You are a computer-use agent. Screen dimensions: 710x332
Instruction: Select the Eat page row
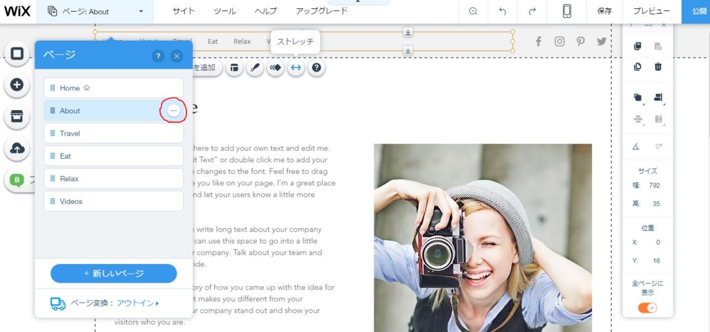tap(114, 156)
